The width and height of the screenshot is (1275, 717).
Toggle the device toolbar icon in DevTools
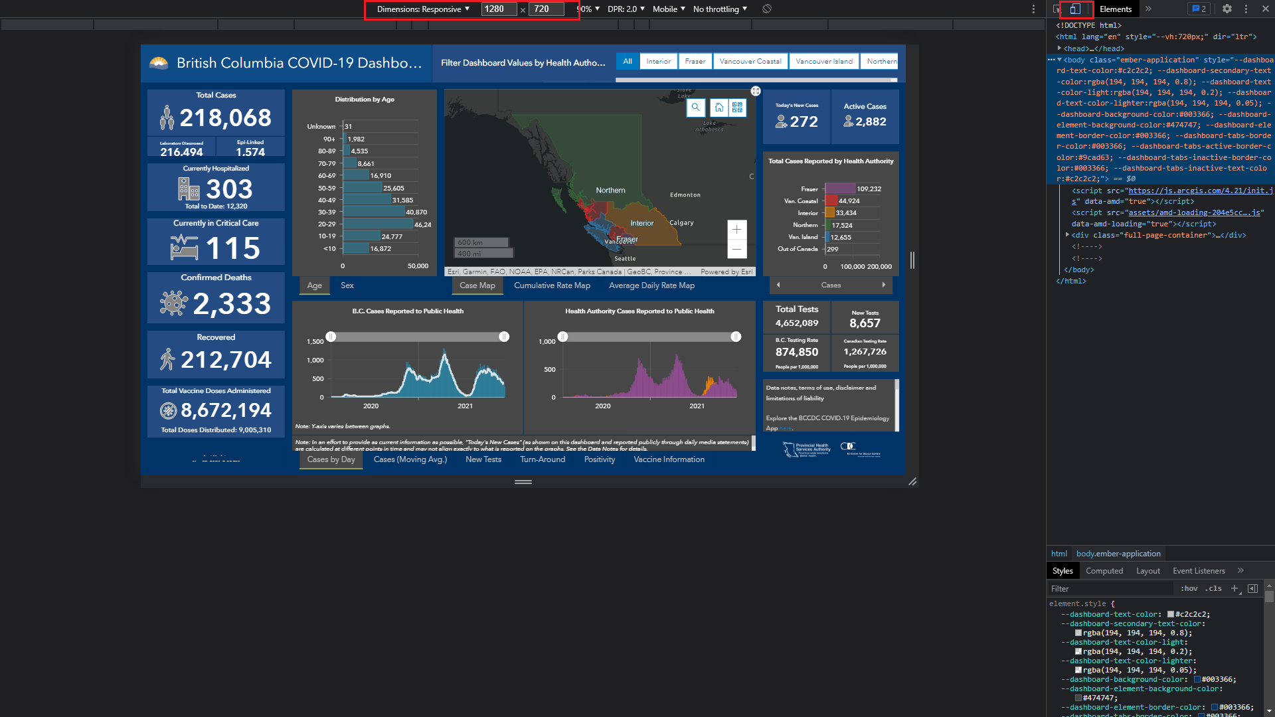click(x=1075, y=9)
